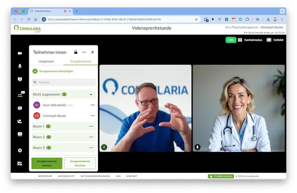
Task: Open browser profile avatar
Action: (275, 19)
